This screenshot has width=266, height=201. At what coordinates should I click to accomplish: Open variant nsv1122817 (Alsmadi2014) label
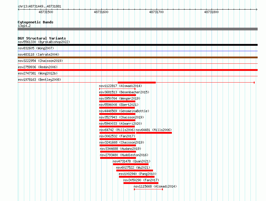(120, 86)
